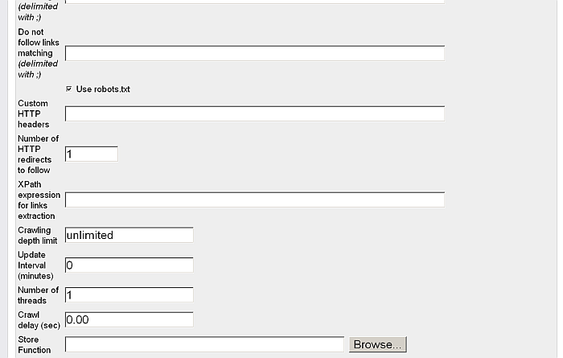This screenshot has height=358, width=563.
Task: Click the 'Crawl delay (sec)' label text
Action: (x=39, y=320)
